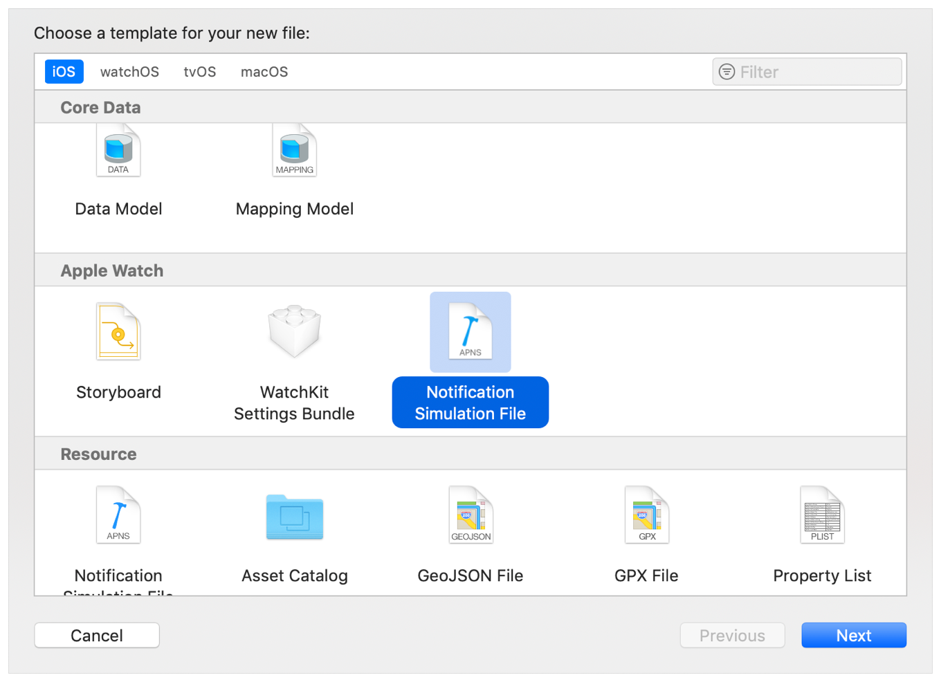Pick the WatchKit Settings Bundle icon
Screen dimensions: 941x682
pyautogui.click(x=295, y=331)
